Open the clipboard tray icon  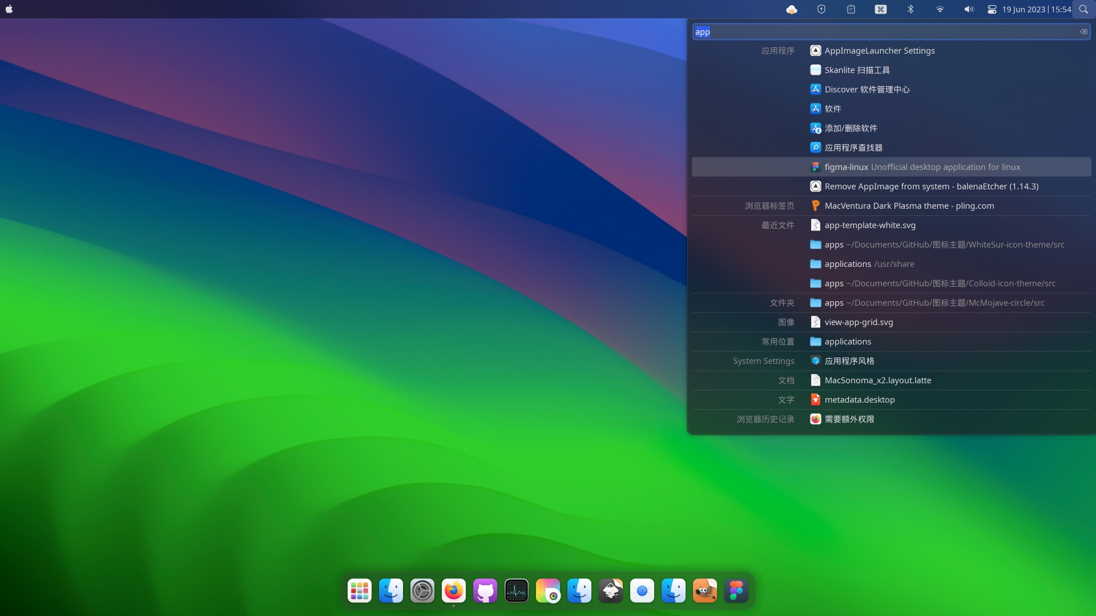coord(851,9)
